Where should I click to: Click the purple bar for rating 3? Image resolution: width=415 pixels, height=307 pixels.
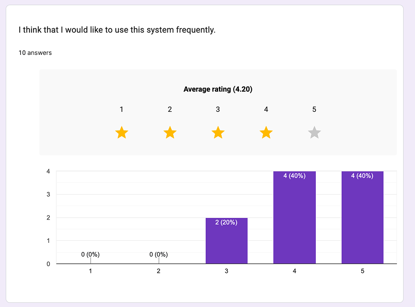click(226, 243)
